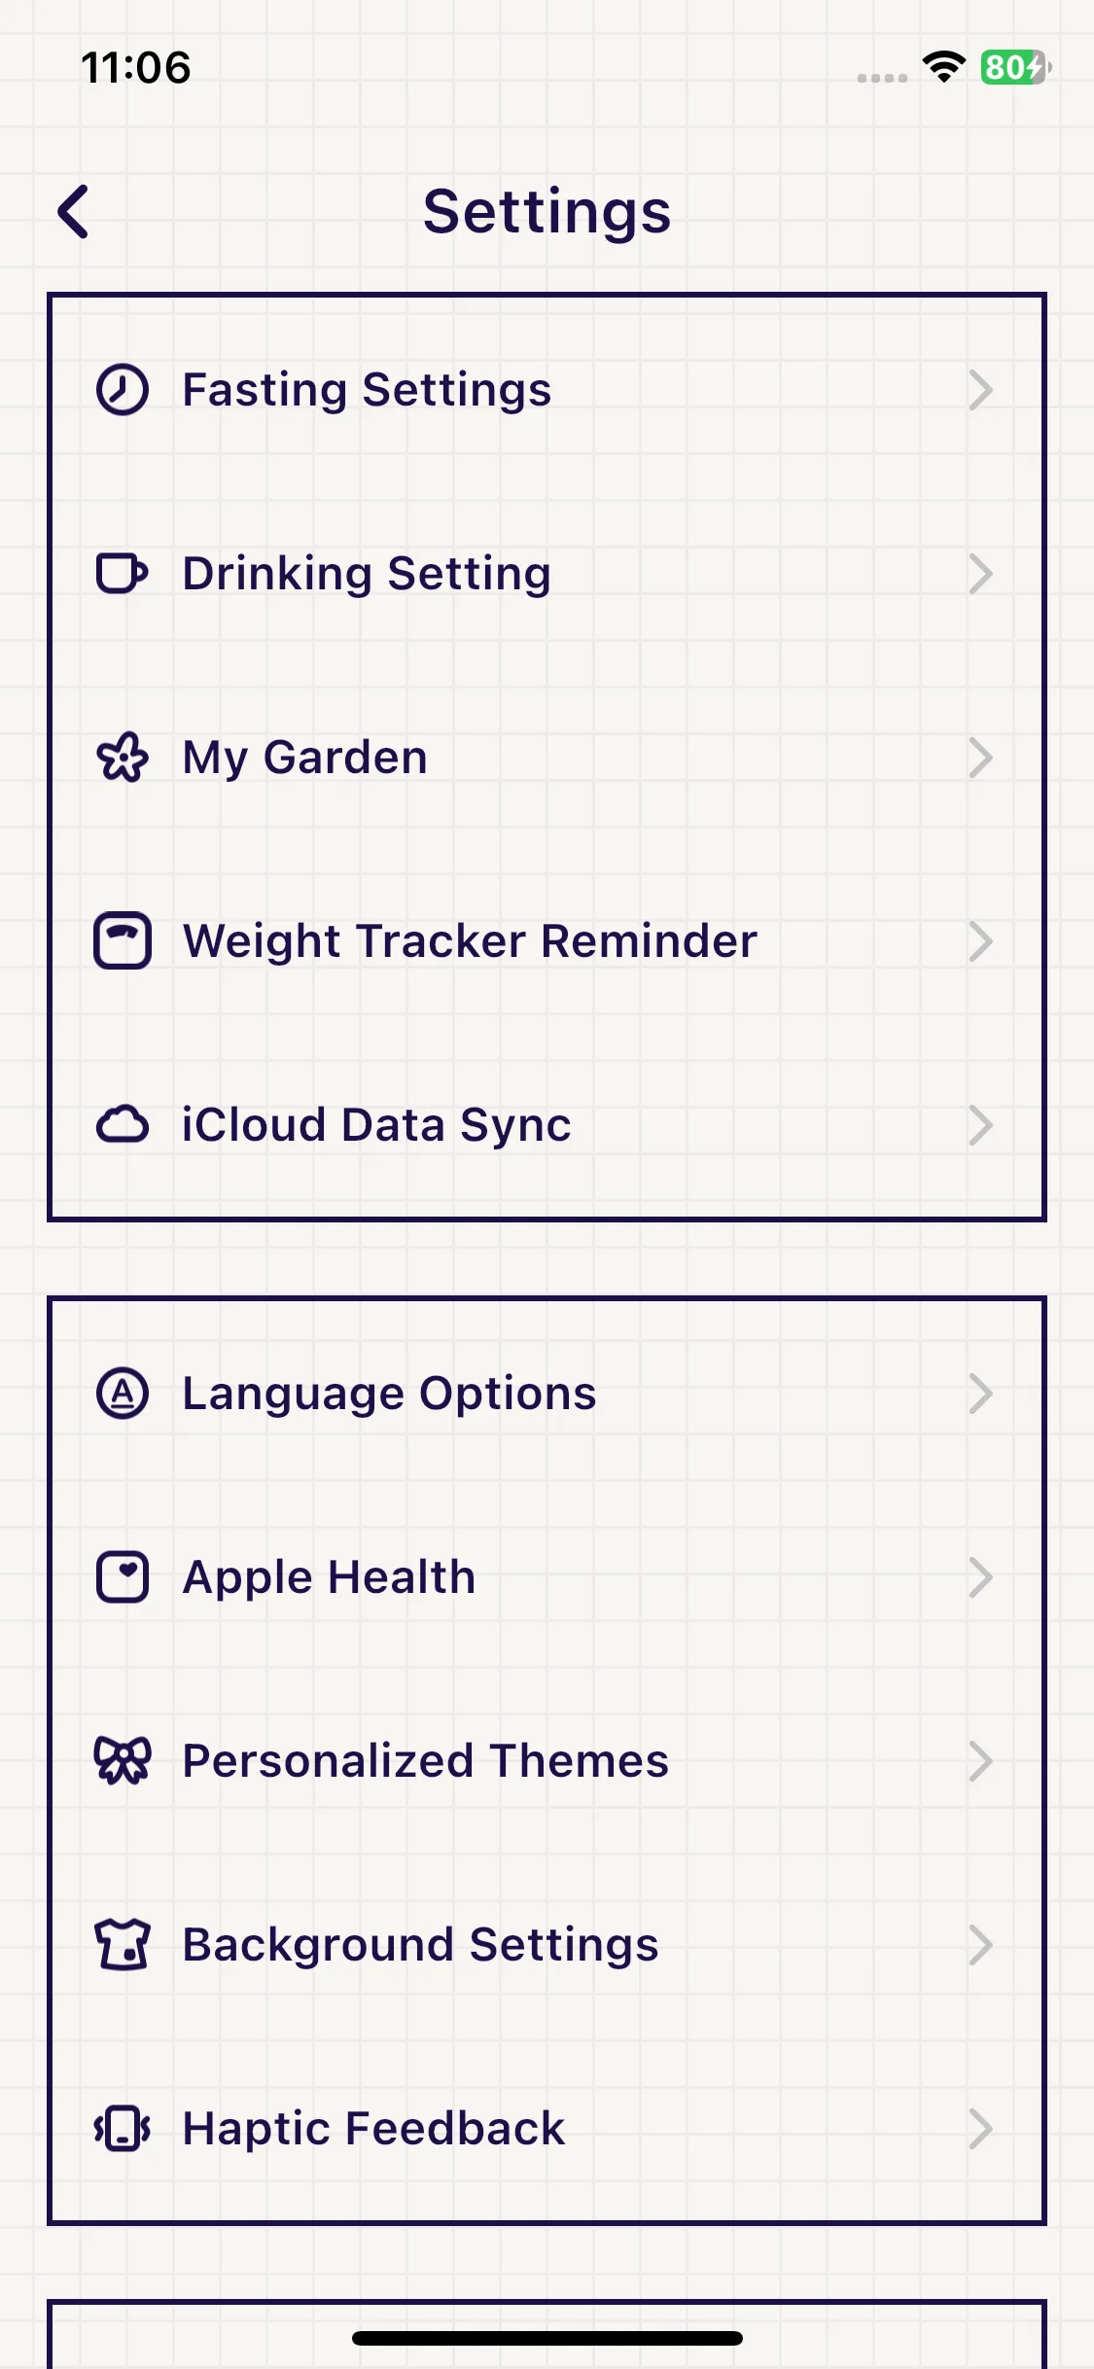Click the letter A language icon
This screenshot has width=1094, height=2369.
[x=123, y=1393]
